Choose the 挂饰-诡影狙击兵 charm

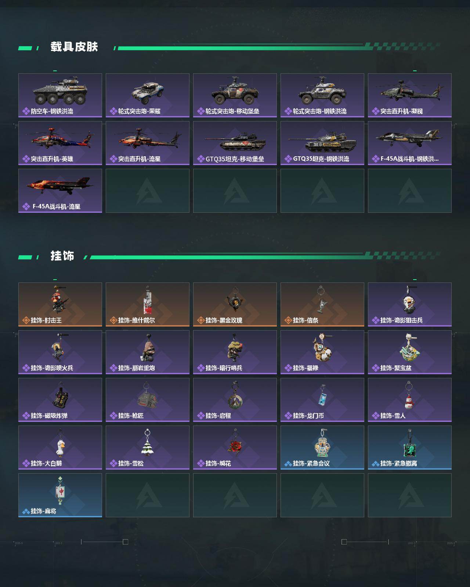coord(410,305)
